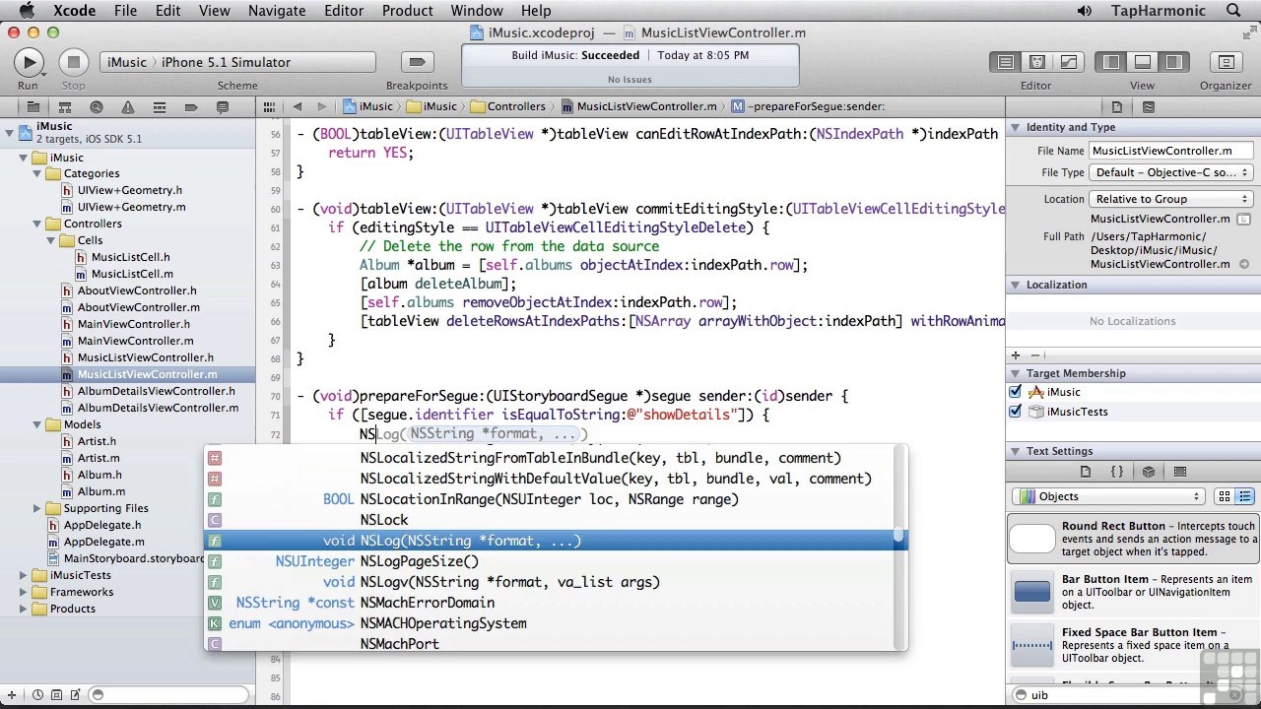Uncheck iMusic target membership
This screenshot has width=1261, height=709.
[1016, 392]
